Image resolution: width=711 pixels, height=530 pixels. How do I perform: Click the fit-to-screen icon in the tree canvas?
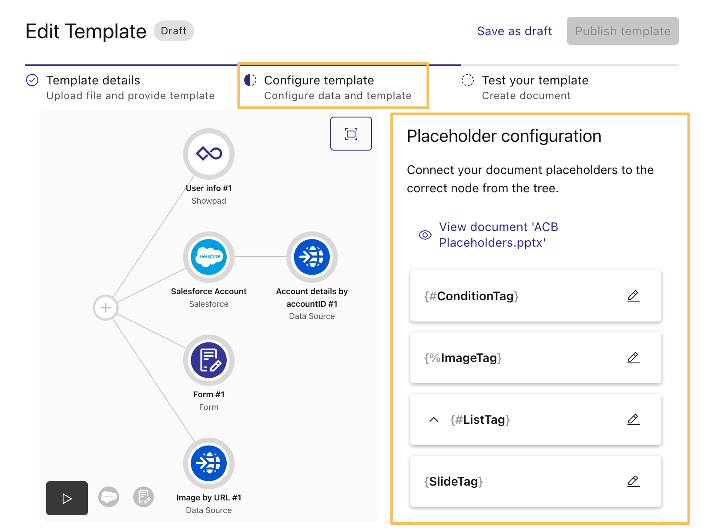[351, 134]
